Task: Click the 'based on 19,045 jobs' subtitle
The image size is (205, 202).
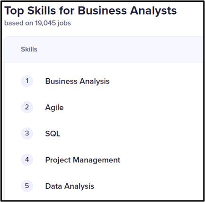Action: tap(37, 23)
